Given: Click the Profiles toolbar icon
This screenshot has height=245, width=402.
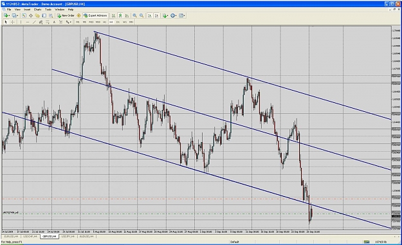Looking at the screenshot, I should 14,15.
